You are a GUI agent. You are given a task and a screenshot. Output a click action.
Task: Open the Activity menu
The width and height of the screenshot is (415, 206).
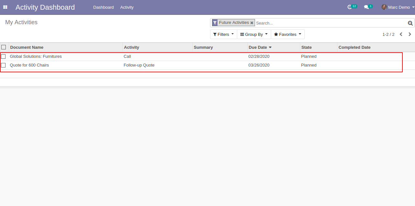click(x=127, y=7)
